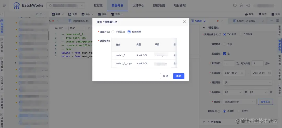
Task: Close the node1_2_copy editor tab
Action: (x=263, y=21)
